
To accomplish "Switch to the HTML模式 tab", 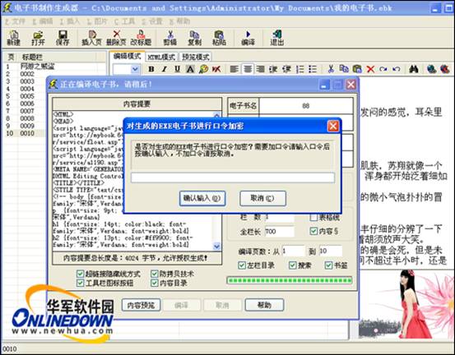I will [x=161, y=57].
